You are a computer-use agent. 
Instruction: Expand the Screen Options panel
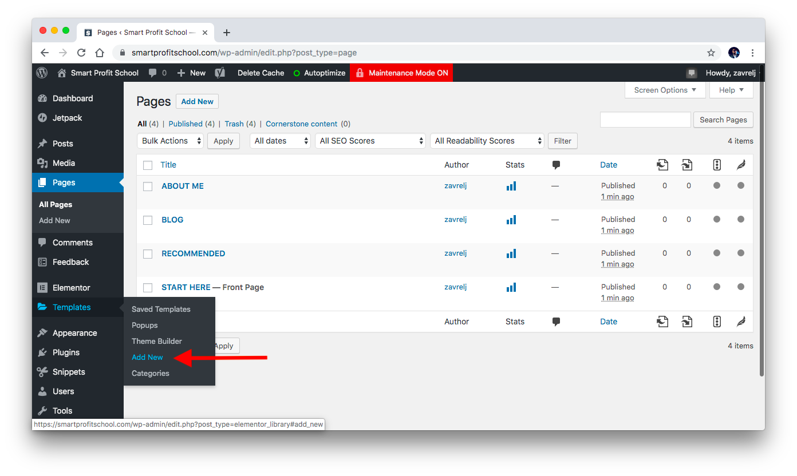pos(665,90)
